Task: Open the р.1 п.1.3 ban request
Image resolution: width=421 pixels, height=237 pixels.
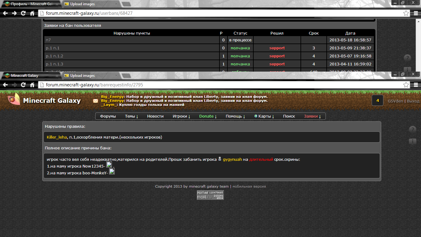Action: 54,64
